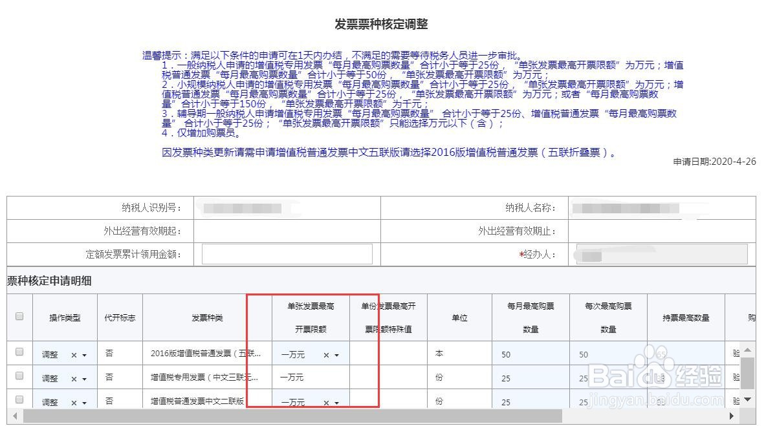Click the 每月最高购票数量 column header

point(531,317)
